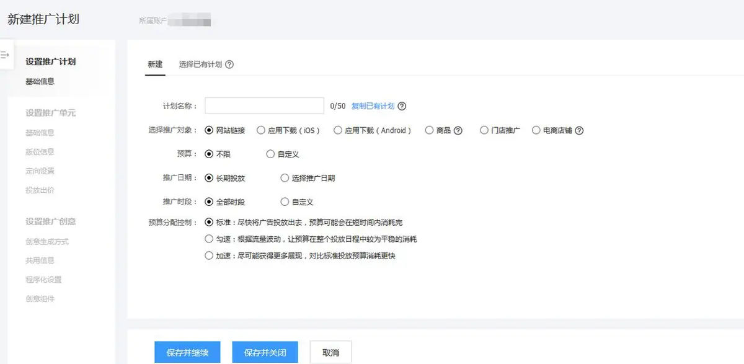Set budget to 自定义

coord(270,154)
